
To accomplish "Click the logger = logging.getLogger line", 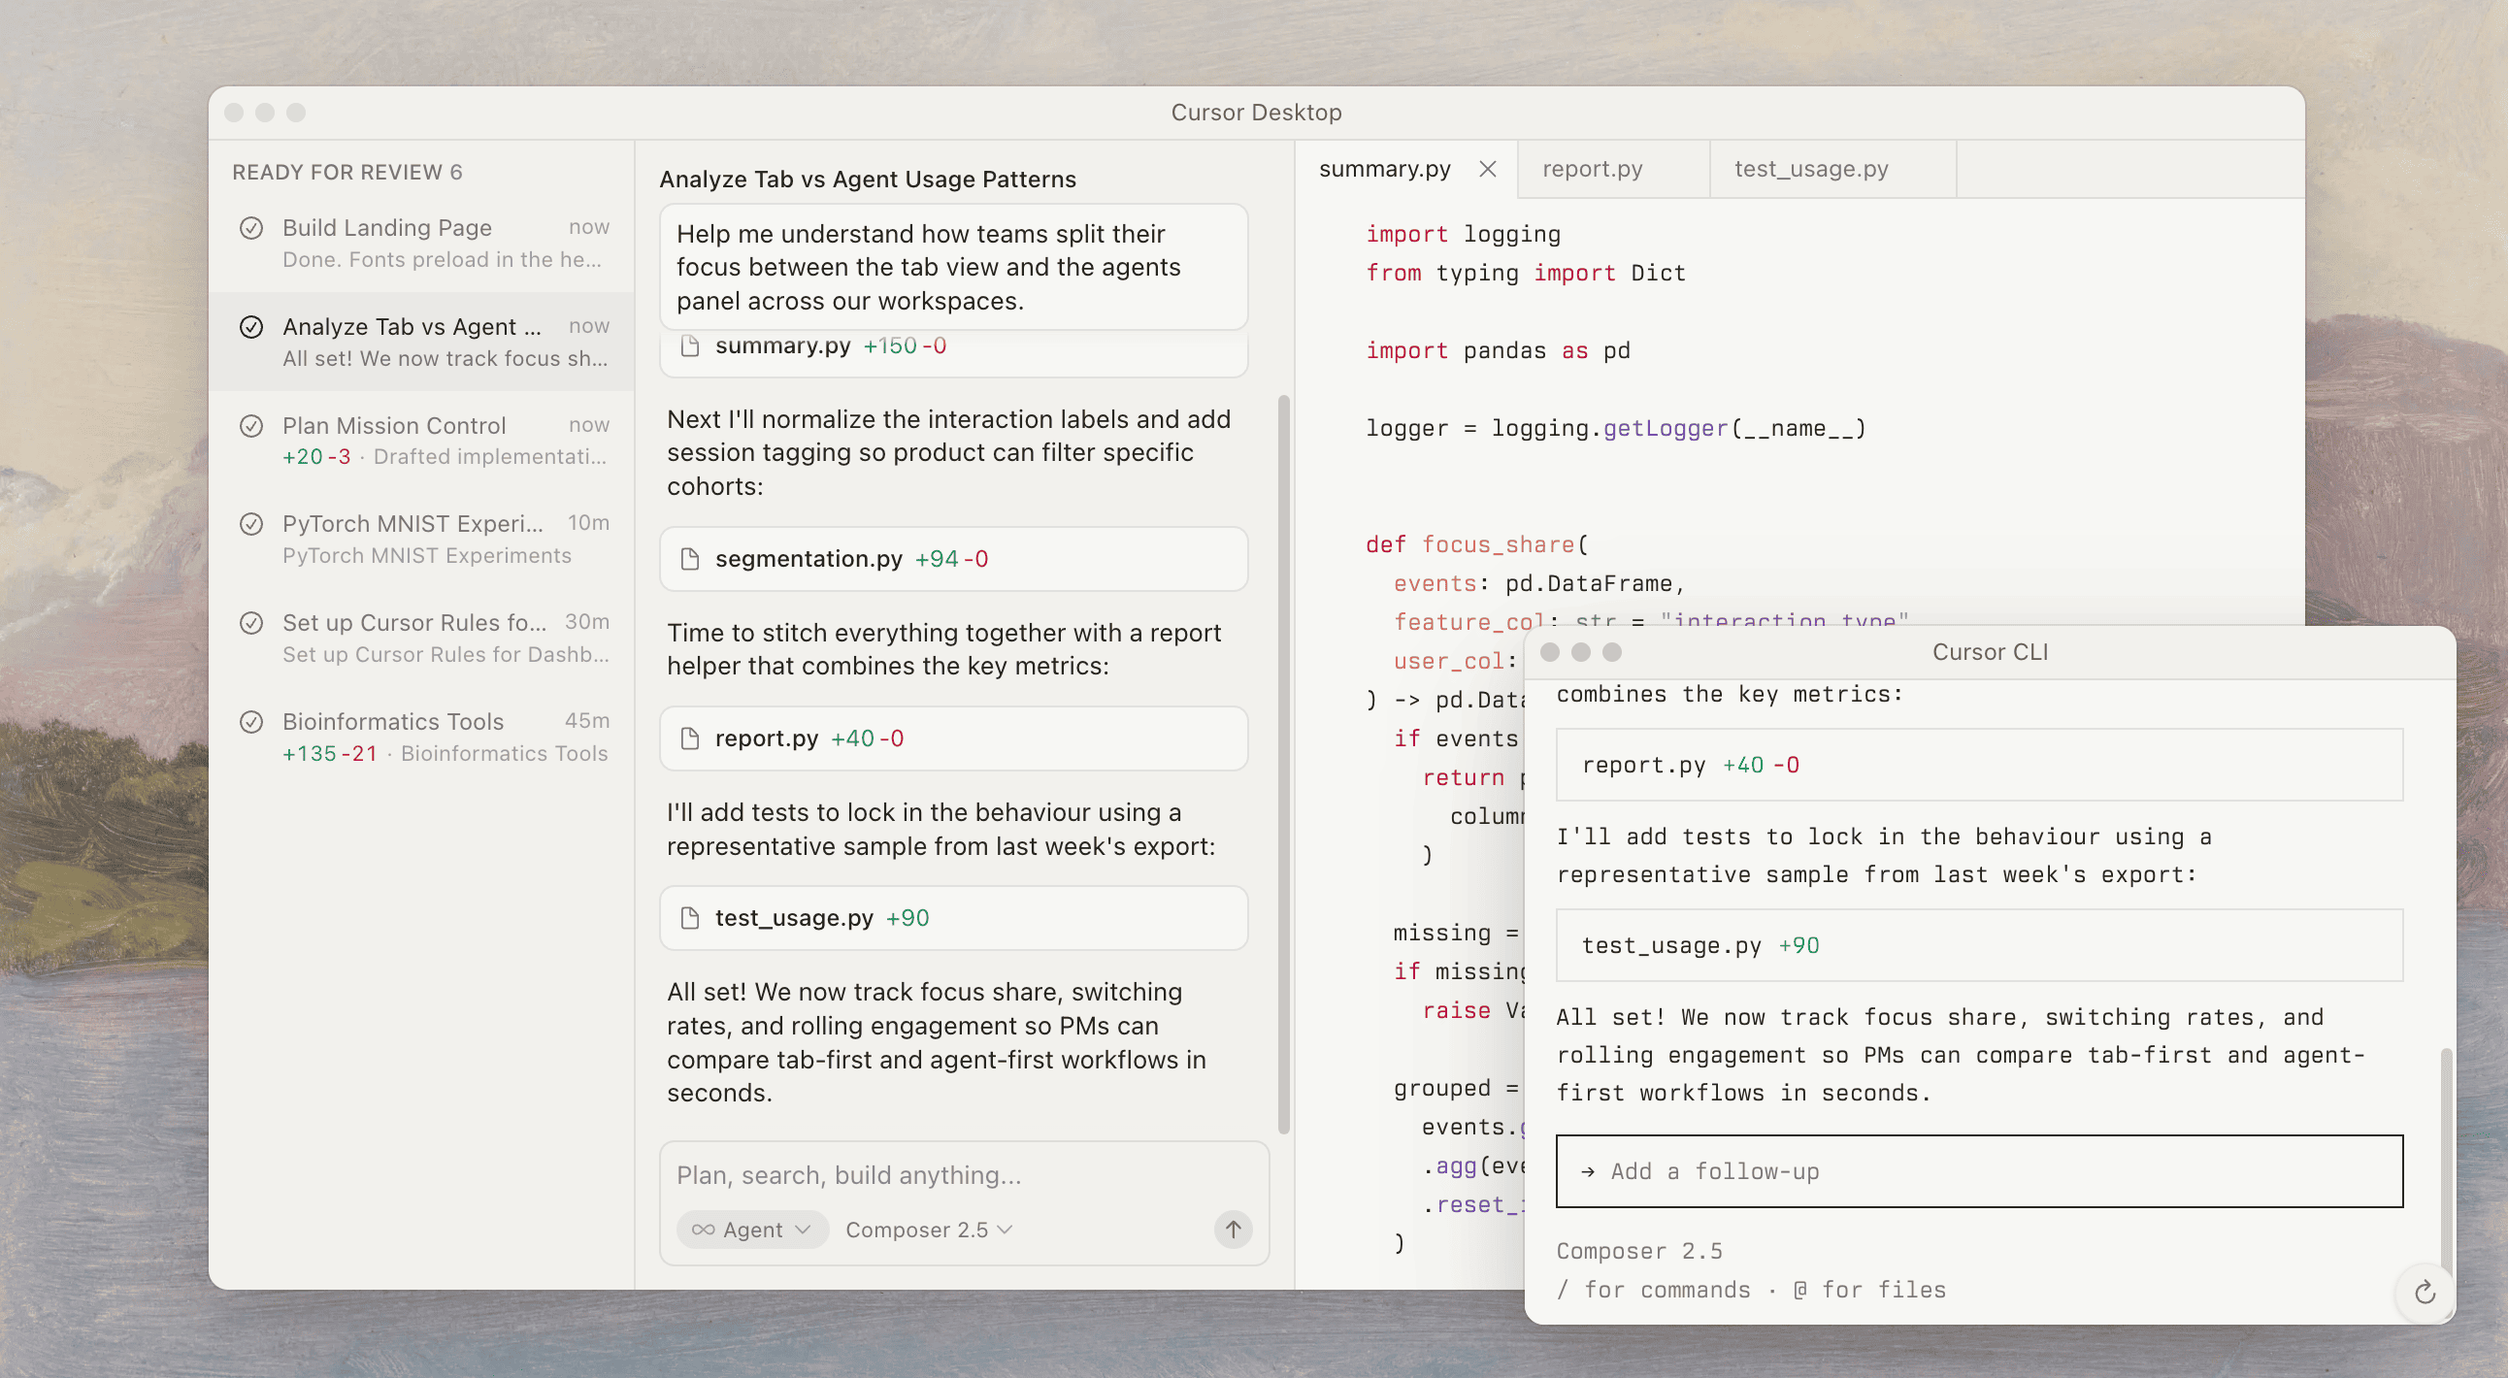I will coord(1615,428).
